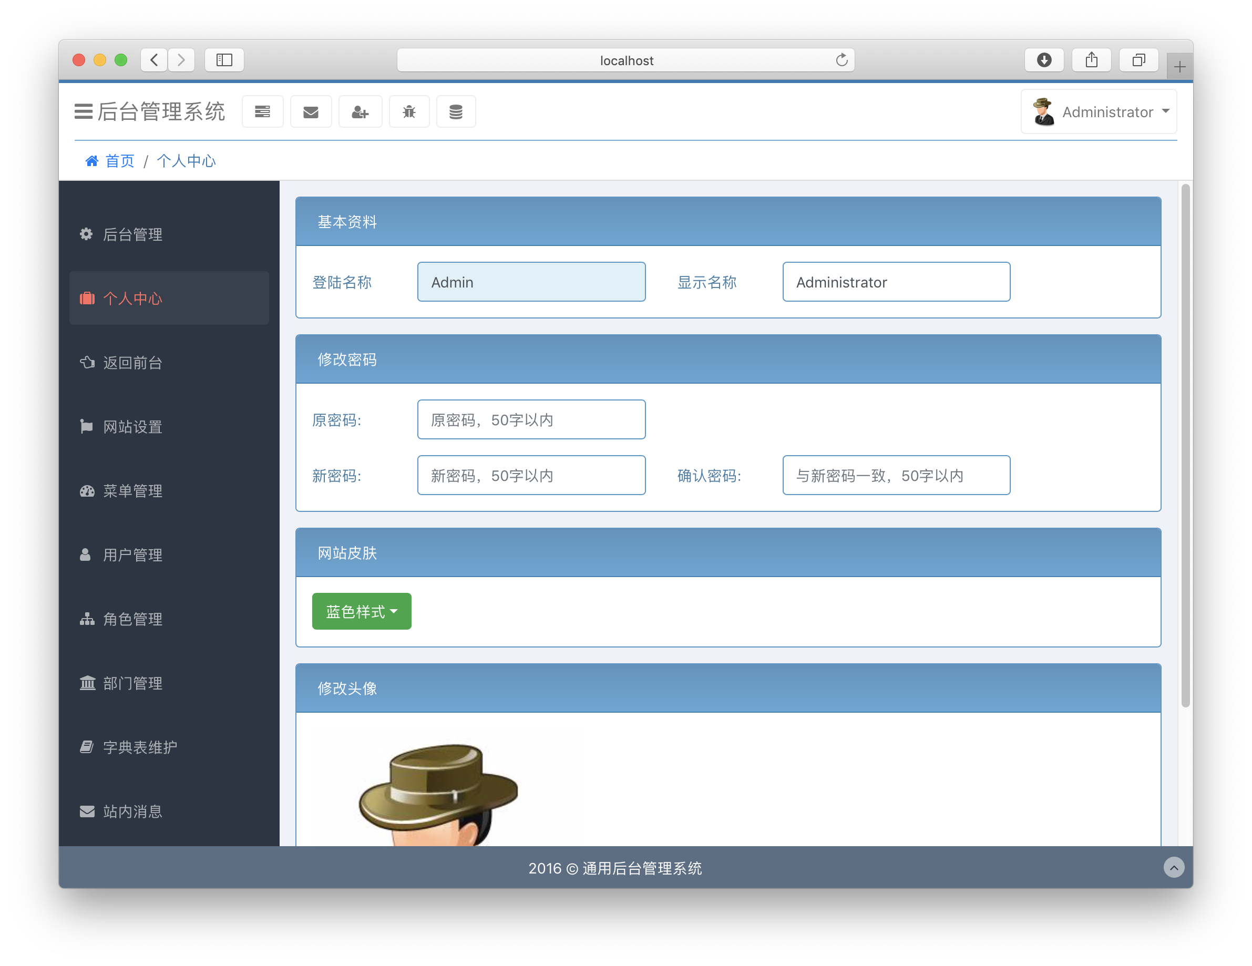This screenshot has height=966, width=1252.
Task: Open the Administrator user dropdown
Action: 1099,112
